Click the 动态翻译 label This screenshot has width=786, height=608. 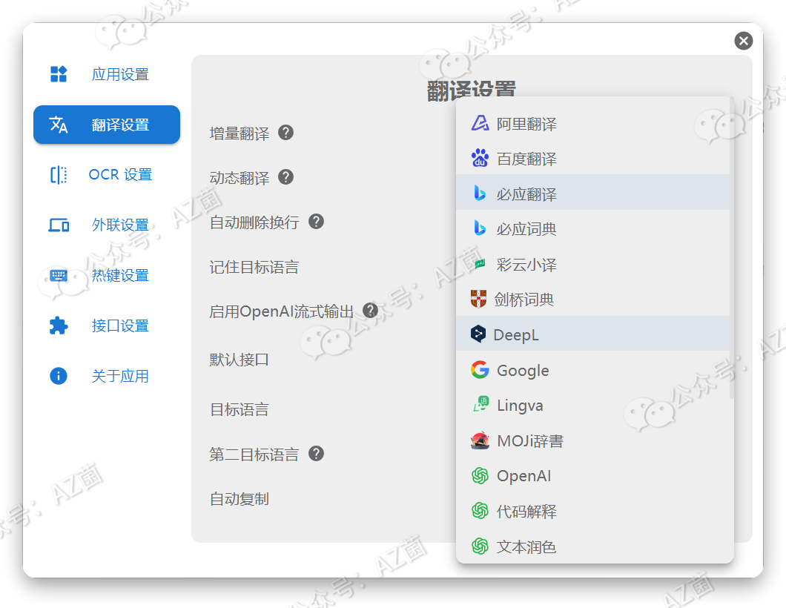[240, 177]
